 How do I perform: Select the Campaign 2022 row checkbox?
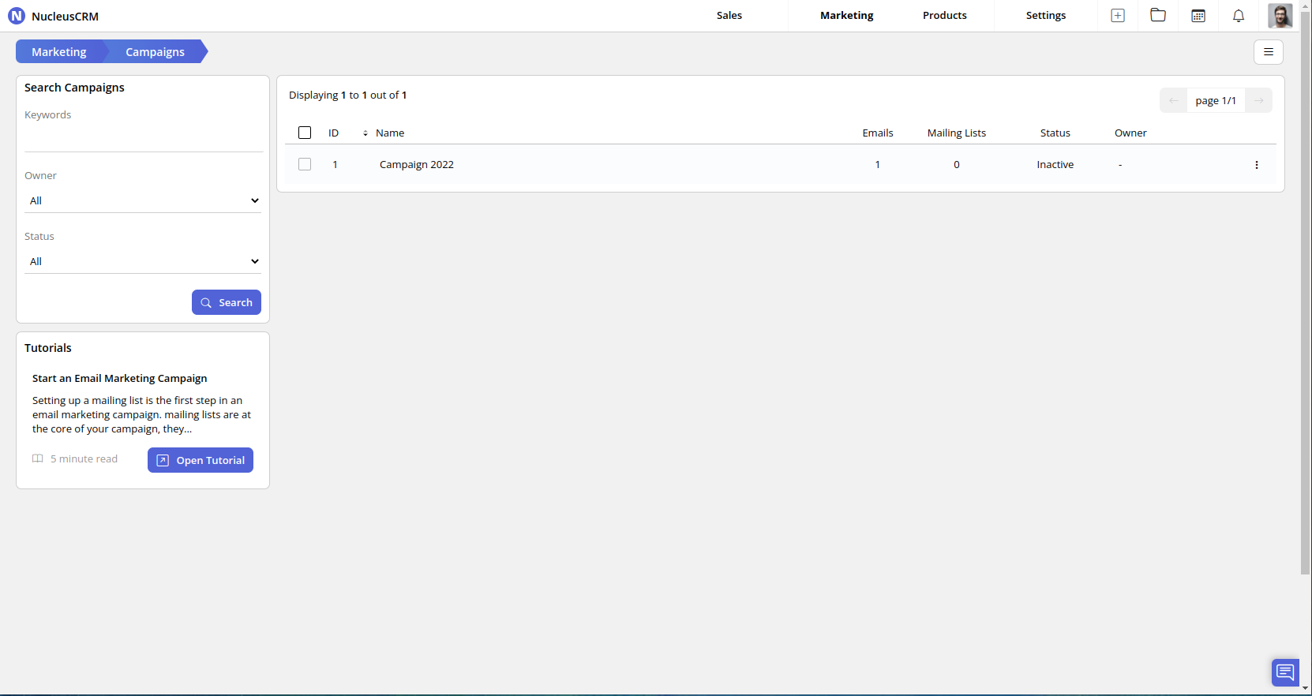coord(305,164)
